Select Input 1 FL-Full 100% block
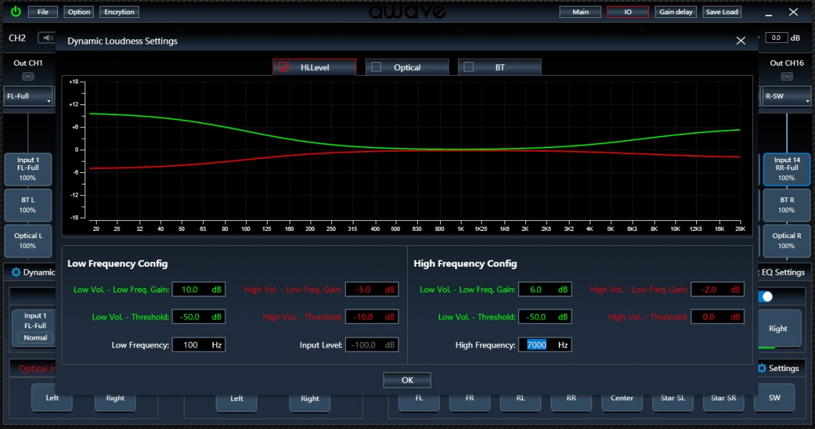Viewport: 815px width, 429px height. point(28,169)
